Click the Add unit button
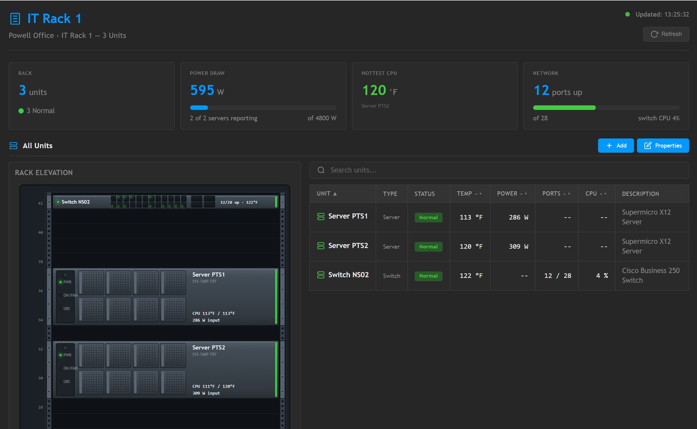Image resolution: width=697 pixels, height=429 pixels. click(616, 145)
